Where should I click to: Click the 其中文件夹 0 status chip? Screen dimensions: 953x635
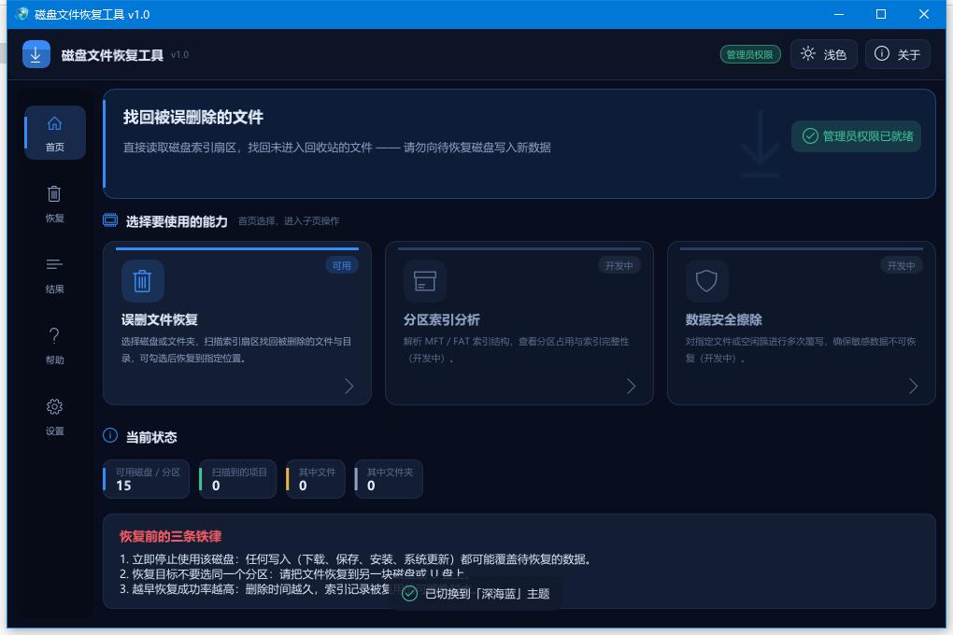(389, 479)
